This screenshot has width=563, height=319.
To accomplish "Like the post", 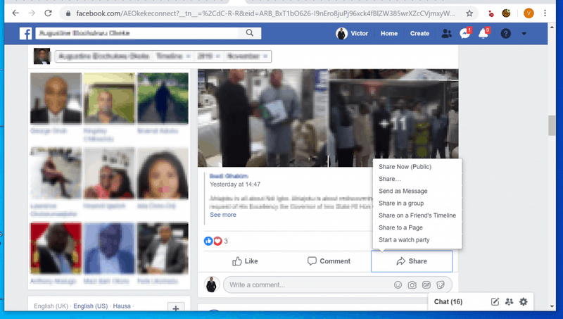I will pos(245,261).
